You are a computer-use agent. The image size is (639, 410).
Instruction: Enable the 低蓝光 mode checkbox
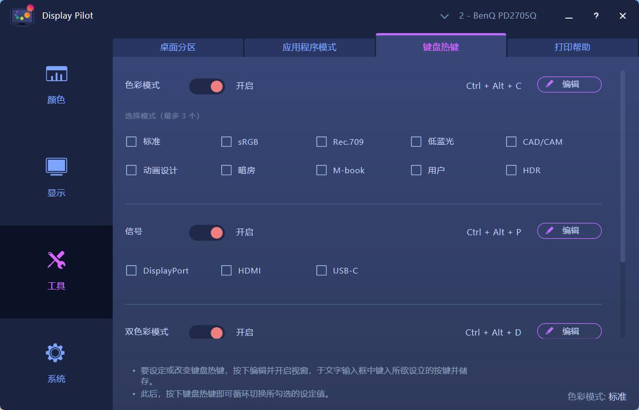416,141
